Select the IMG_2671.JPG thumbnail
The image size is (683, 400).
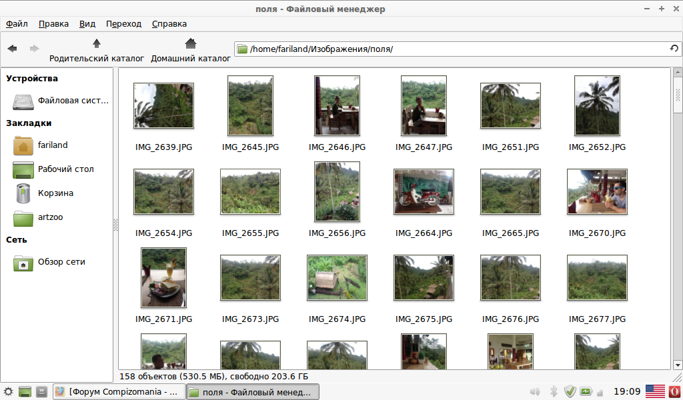pyautogui.click(x=163, y=278)
